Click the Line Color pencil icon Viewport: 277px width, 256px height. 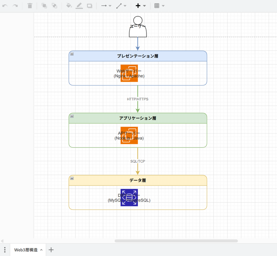click(x=79, y=6)
